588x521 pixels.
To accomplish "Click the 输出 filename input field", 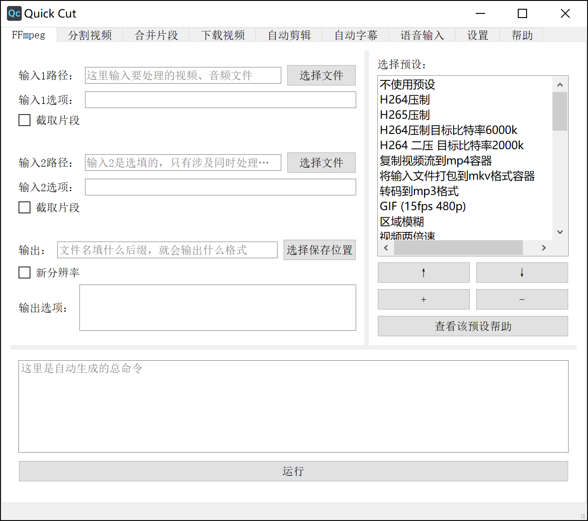I will (x=167, y=250).
